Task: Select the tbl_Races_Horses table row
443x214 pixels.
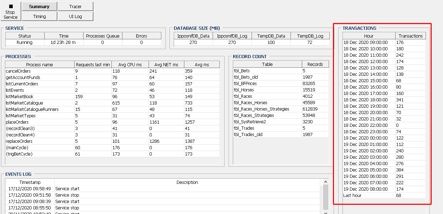Action: point(281,103)
